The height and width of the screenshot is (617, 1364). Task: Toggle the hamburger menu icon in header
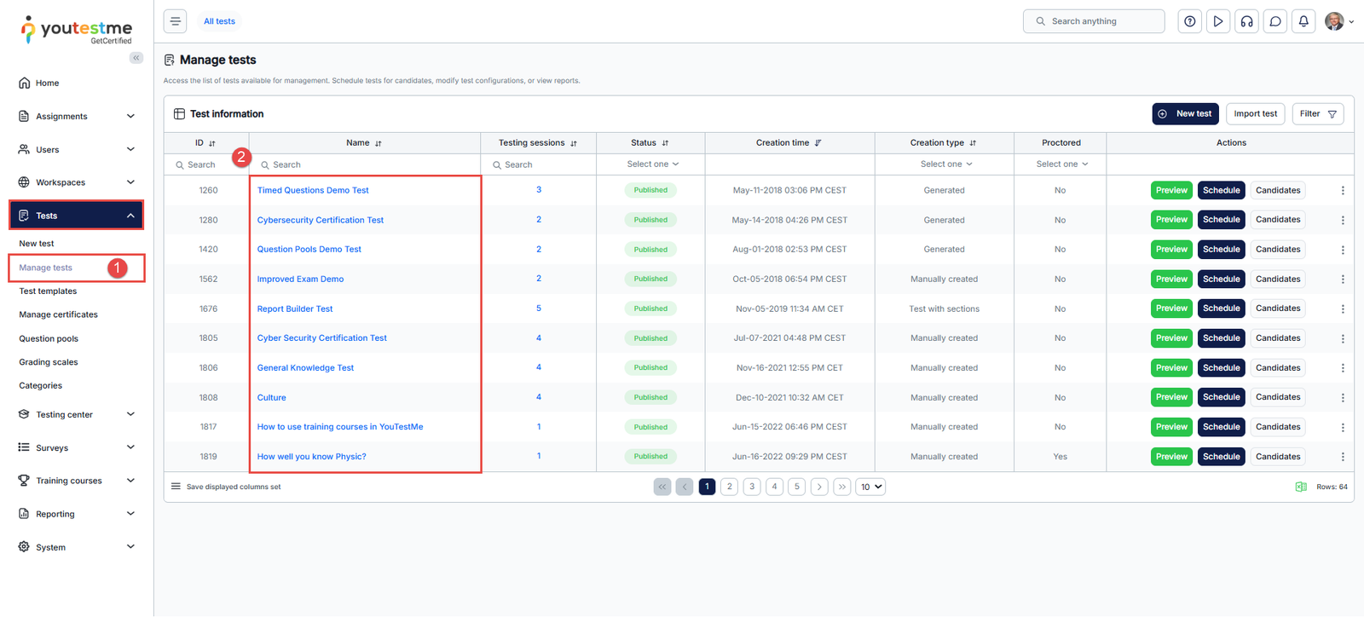[175, 21]
